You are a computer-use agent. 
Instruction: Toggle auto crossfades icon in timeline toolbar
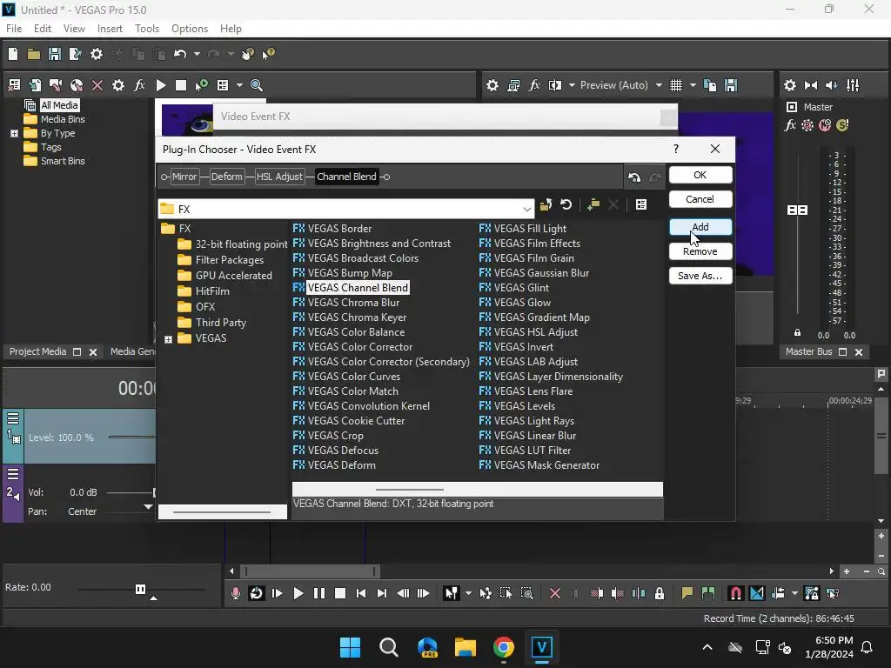coord(757,593)
